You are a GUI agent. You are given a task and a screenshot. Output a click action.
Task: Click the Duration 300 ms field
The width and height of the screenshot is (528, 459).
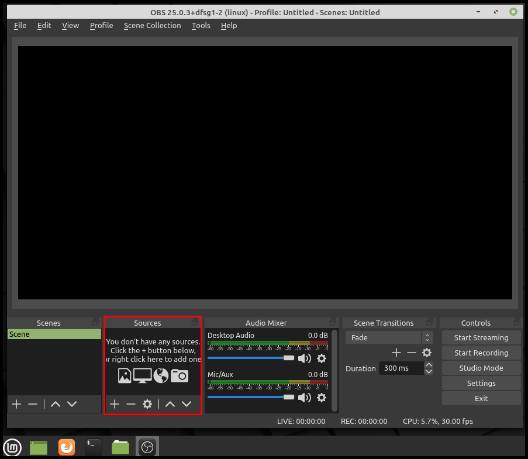[401, 368]
